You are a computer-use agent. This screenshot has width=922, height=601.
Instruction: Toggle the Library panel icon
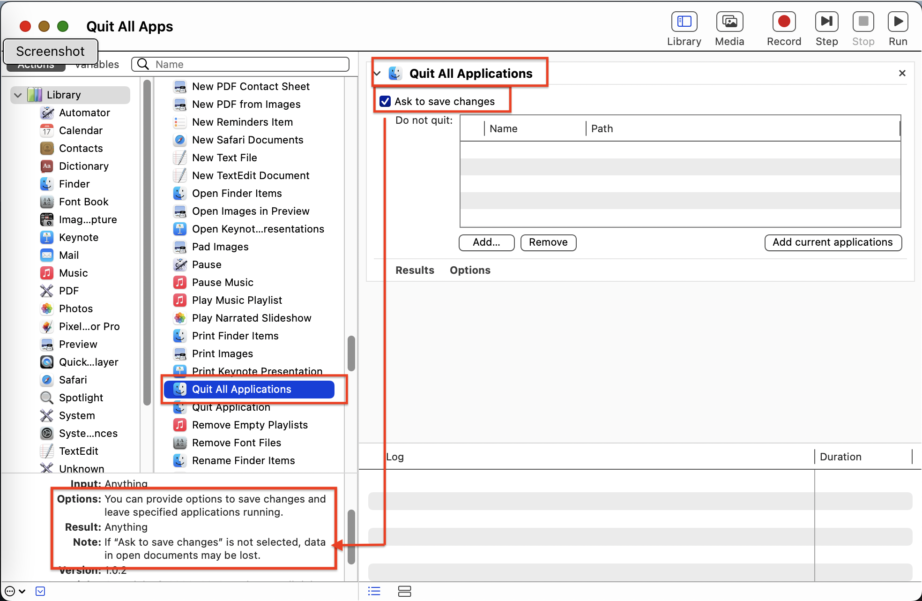click(x=684, y=22)
